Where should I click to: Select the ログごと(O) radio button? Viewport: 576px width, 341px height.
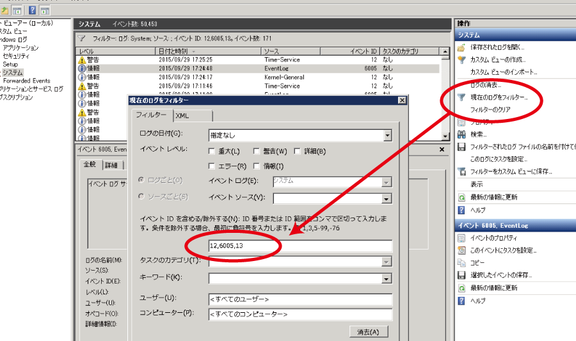coord(141,180)
